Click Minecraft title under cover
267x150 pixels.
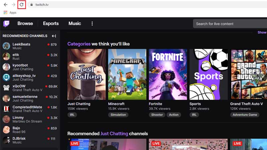(x=116, y=104)
